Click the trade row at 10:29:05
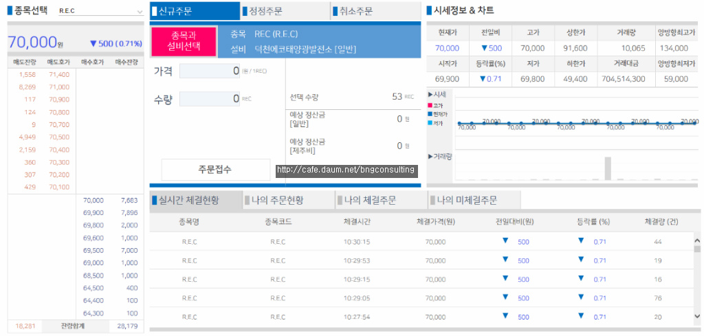Image resolution: width=704 pixels, height=336 pixels. [421, 298]
